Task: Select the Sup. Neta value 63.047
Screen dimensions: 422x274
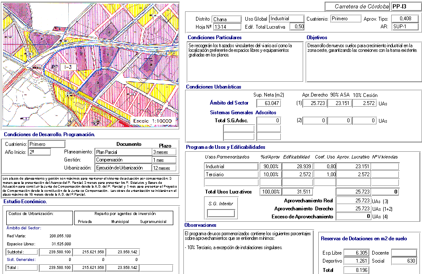Action: click(267, 103)
